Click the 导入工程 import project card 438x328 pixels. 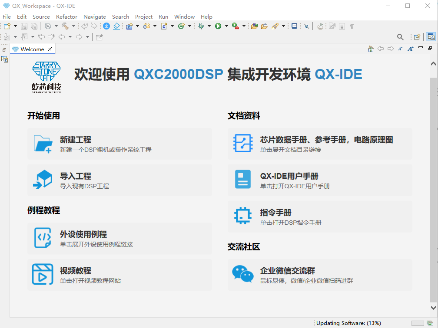(x=119, y=180)
